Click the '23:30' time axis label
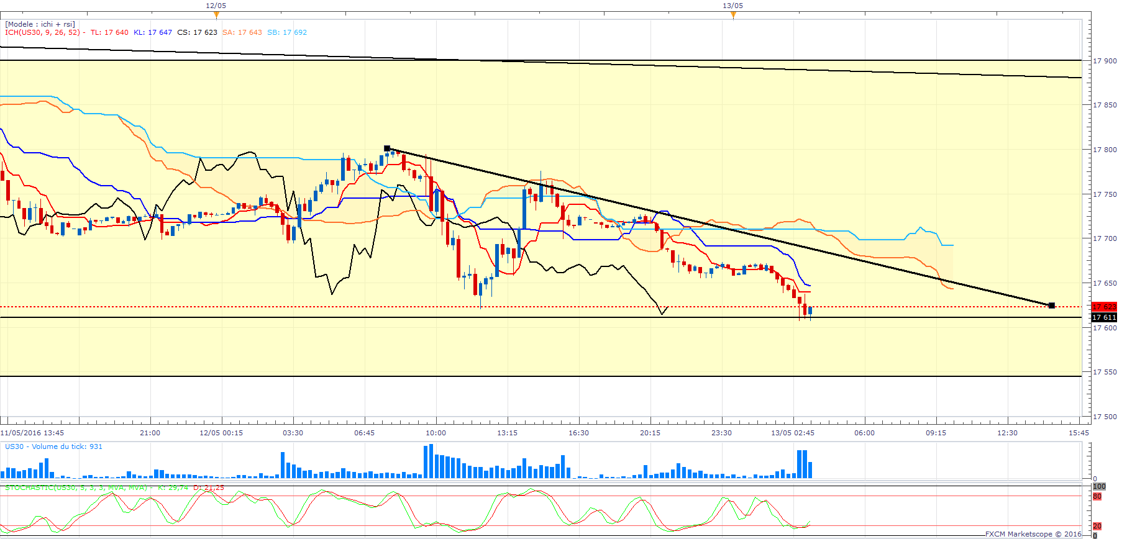This screenshot has width=1127, height=539. (722, 433)
